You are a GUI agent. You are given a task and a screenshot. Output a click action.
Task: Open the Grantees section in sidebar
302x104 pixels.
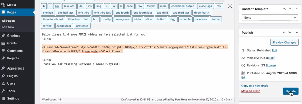13,36
